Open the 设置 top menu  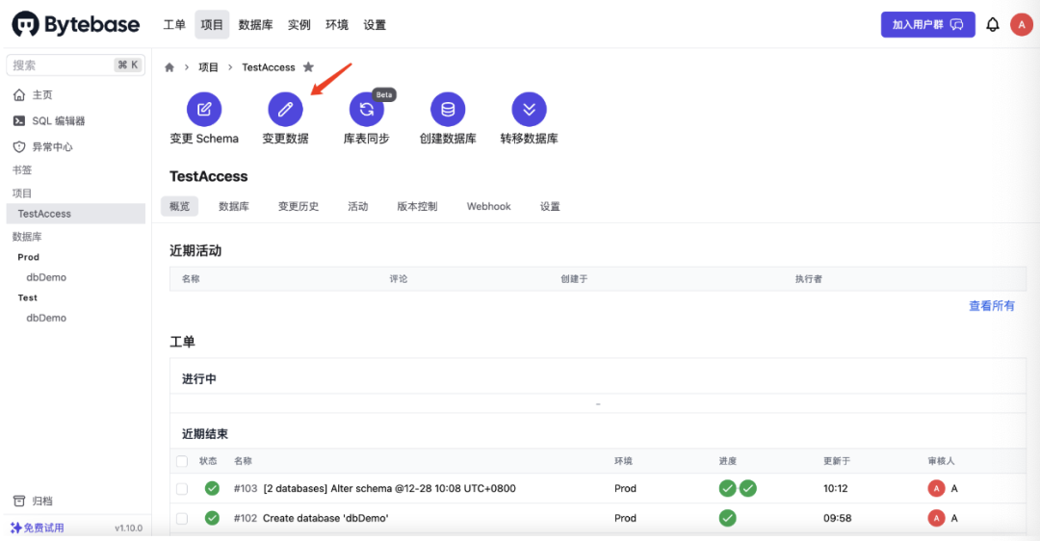click(x=375, y=24)
